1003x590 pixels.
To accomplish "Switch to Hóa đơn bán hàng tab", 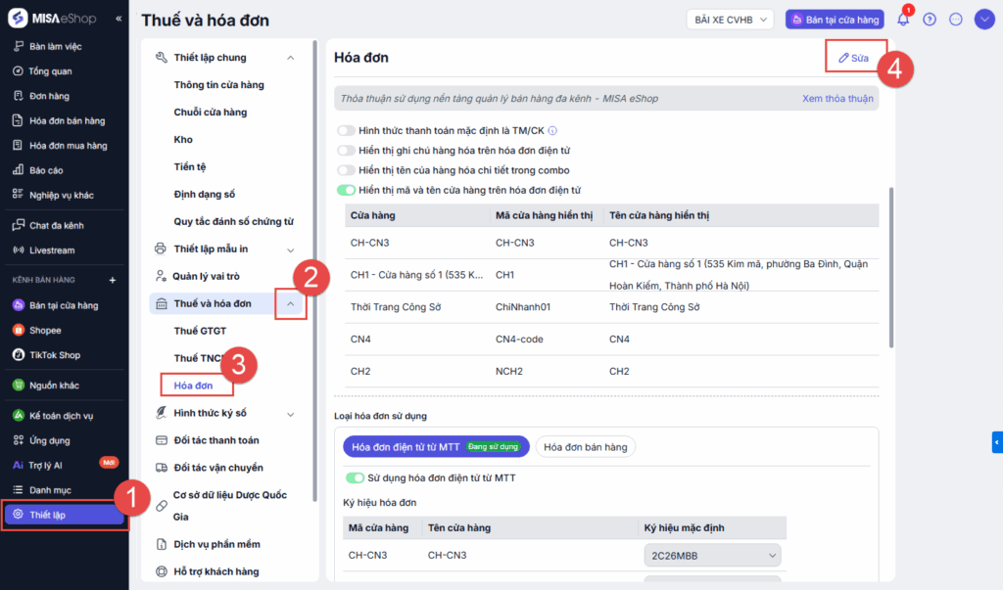I will tap(586, 447).
